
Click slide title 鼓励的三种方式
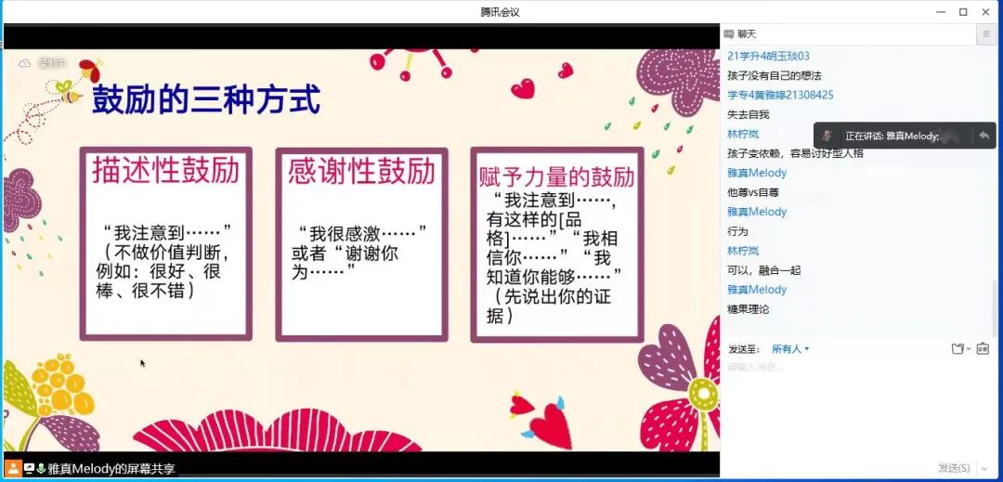(x=206, y=99)
